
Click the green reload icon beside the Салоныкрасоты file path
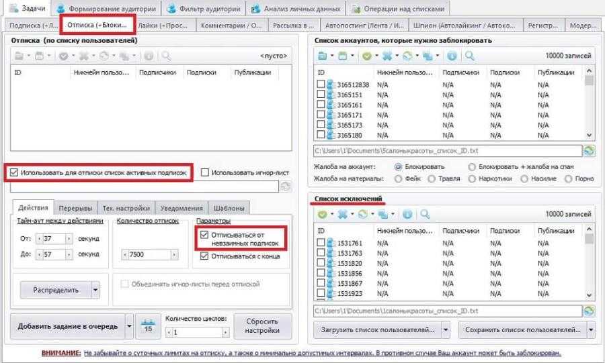(589, 151)
